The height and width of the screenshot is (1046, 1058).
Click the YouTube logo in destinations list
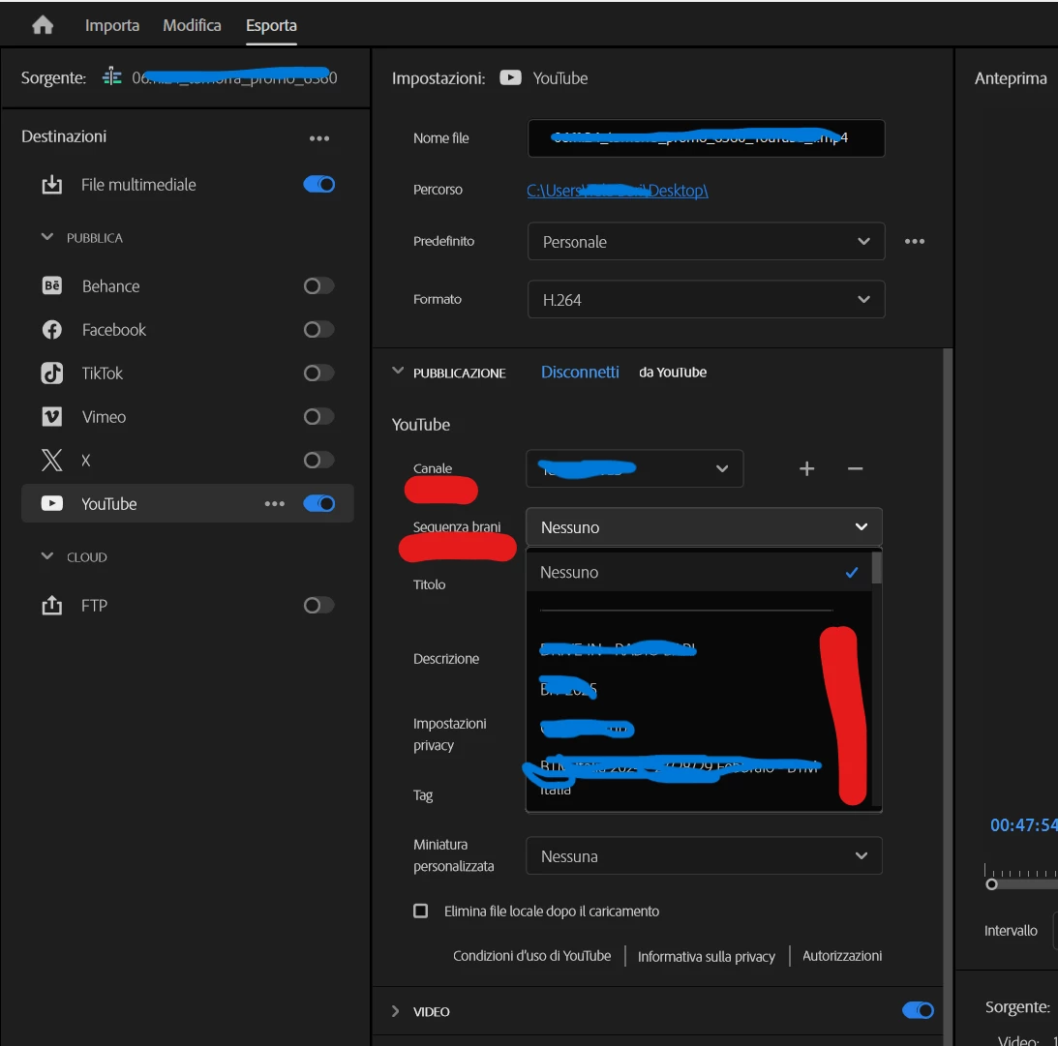tap(52, 504)
